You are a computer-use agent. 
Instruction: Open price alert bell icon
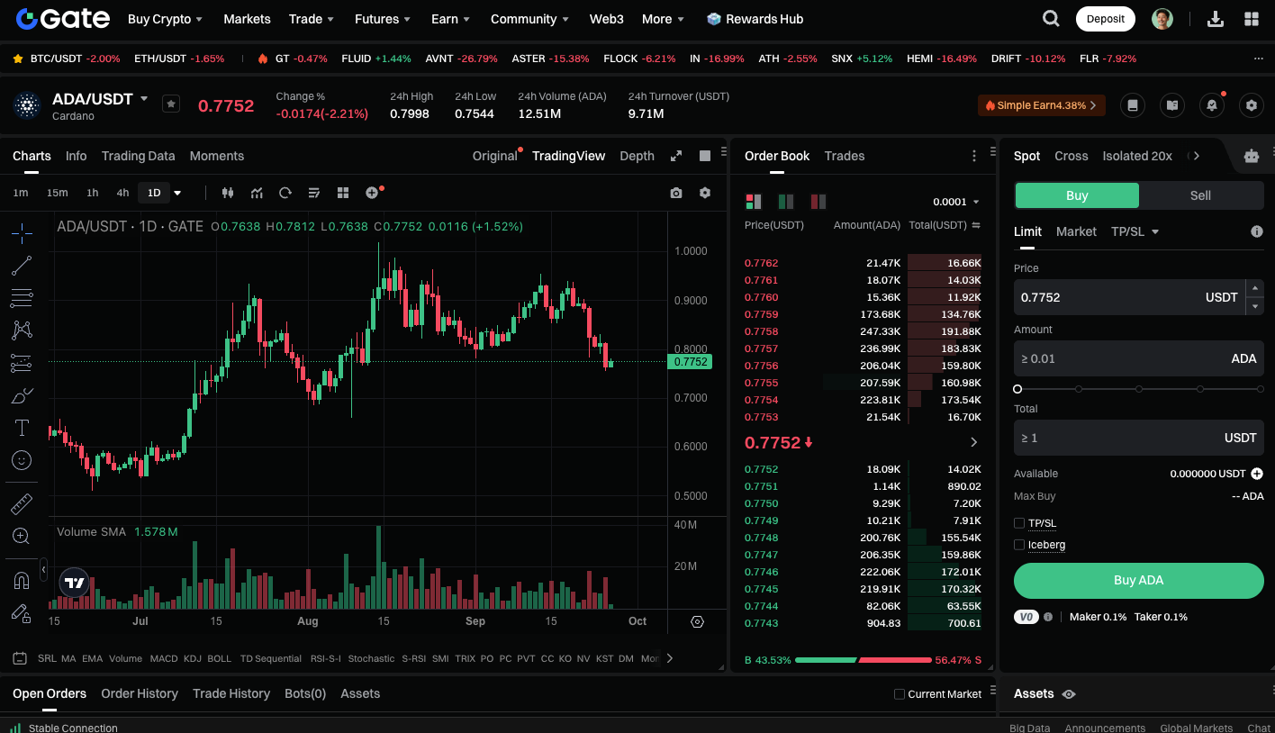(1212, 105)
